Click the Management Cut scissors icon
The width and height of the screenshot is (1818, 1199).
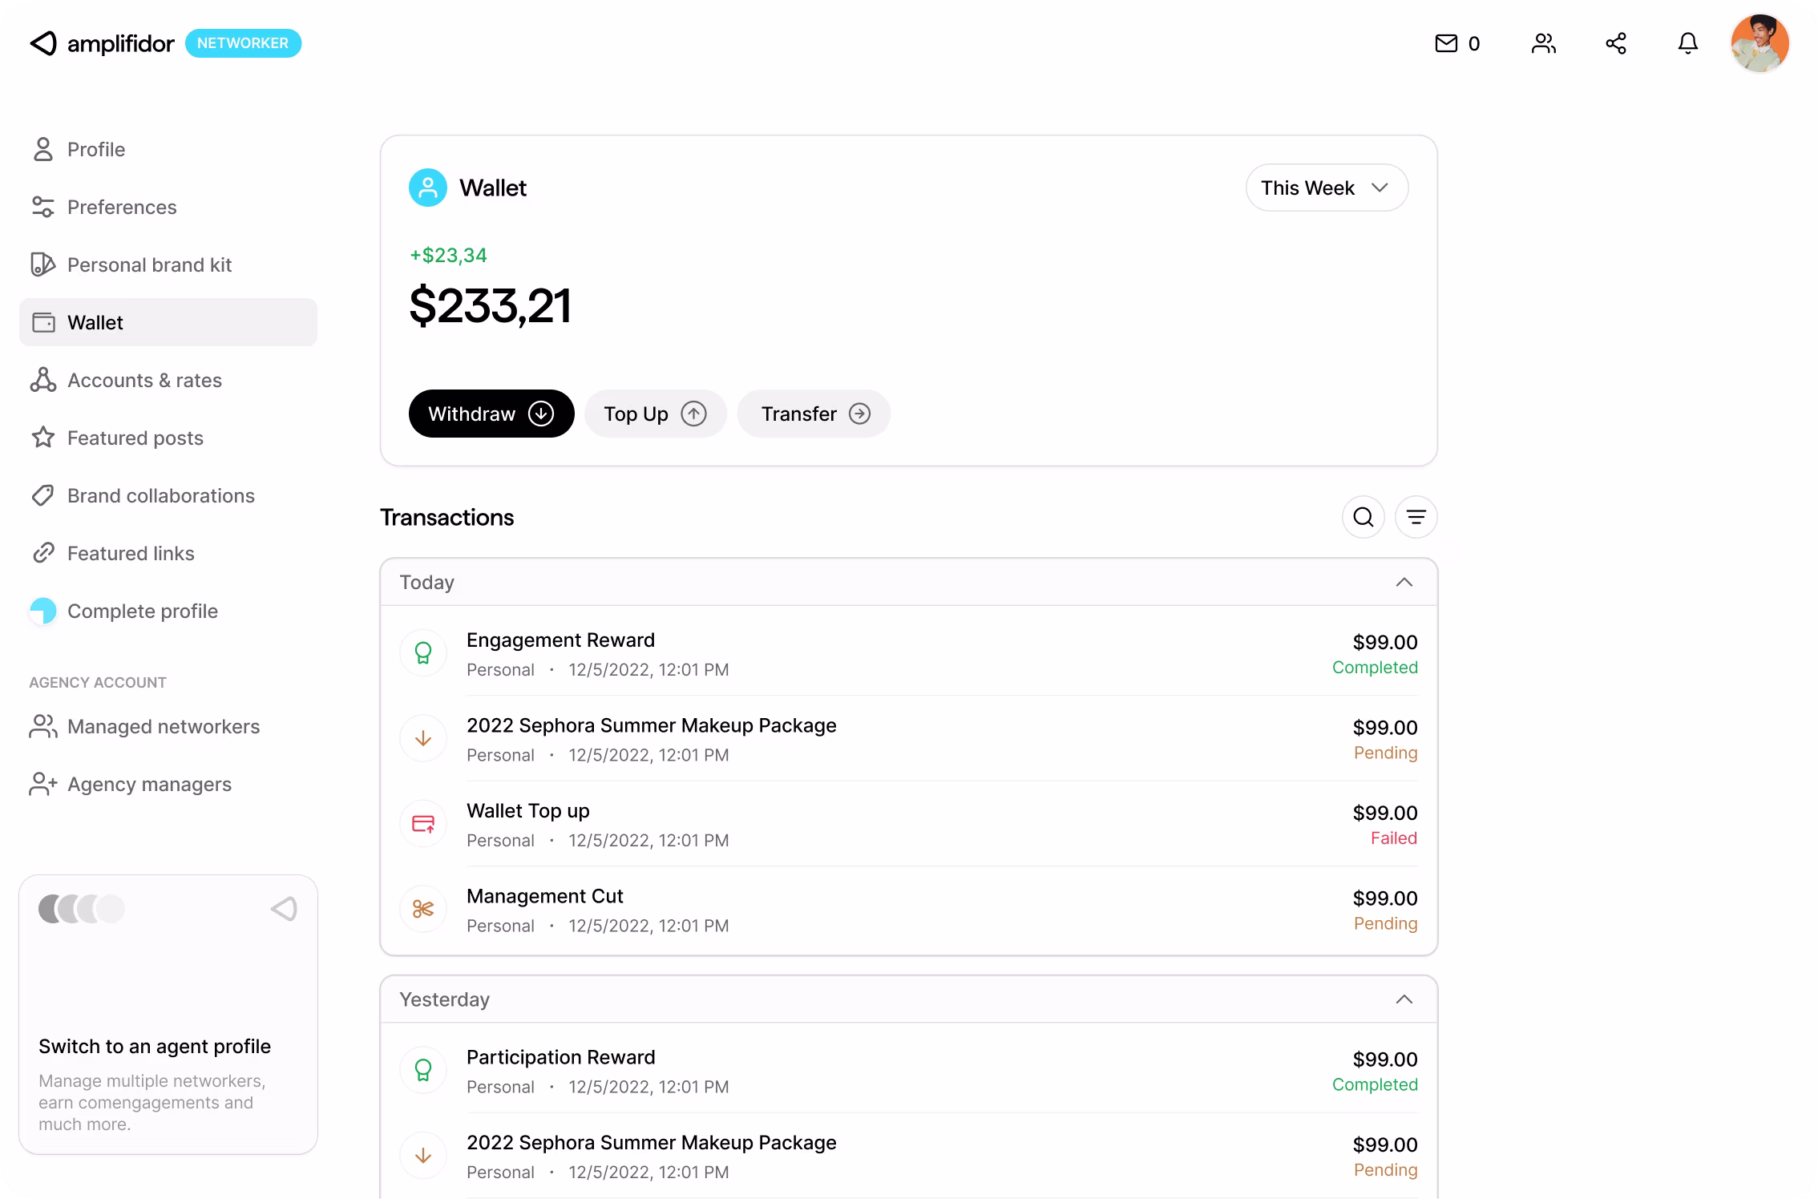tap(423, 909)
